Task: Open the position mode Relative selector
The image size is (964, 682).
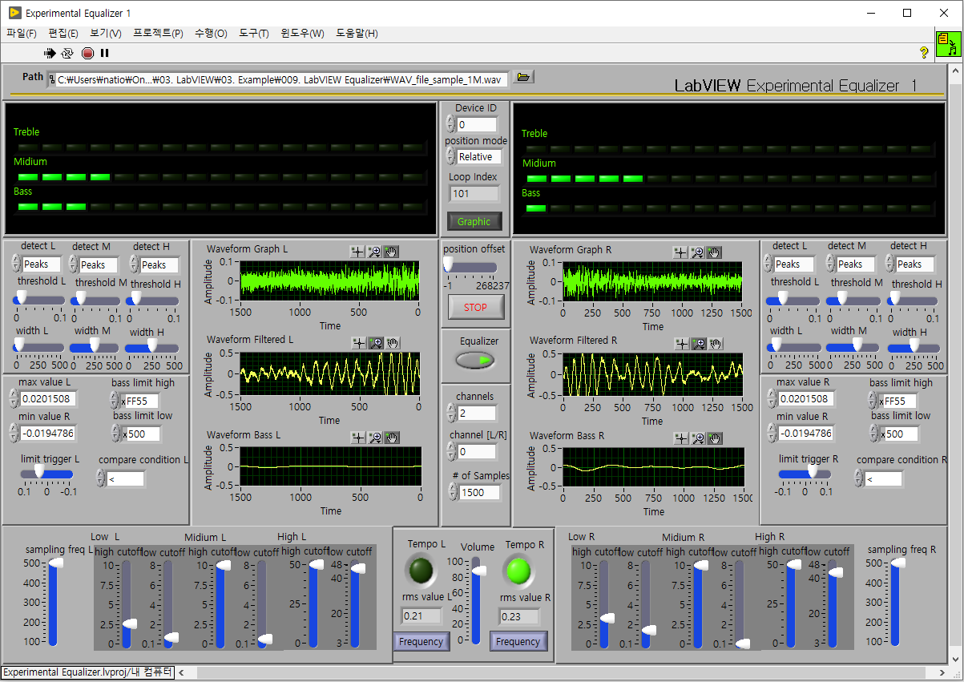Action: 480,156
